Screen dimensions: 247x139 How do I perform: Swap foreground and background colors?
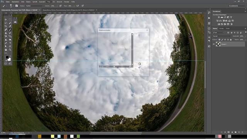[x=10, y=56]
